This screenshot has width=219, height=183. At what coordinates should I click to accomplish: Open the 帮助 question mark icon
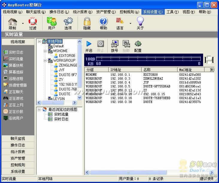[x=103, y=22]
